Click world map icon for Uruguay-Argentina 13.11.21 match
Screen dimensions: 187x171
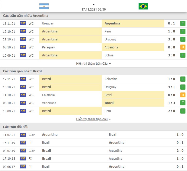[23, 23]
